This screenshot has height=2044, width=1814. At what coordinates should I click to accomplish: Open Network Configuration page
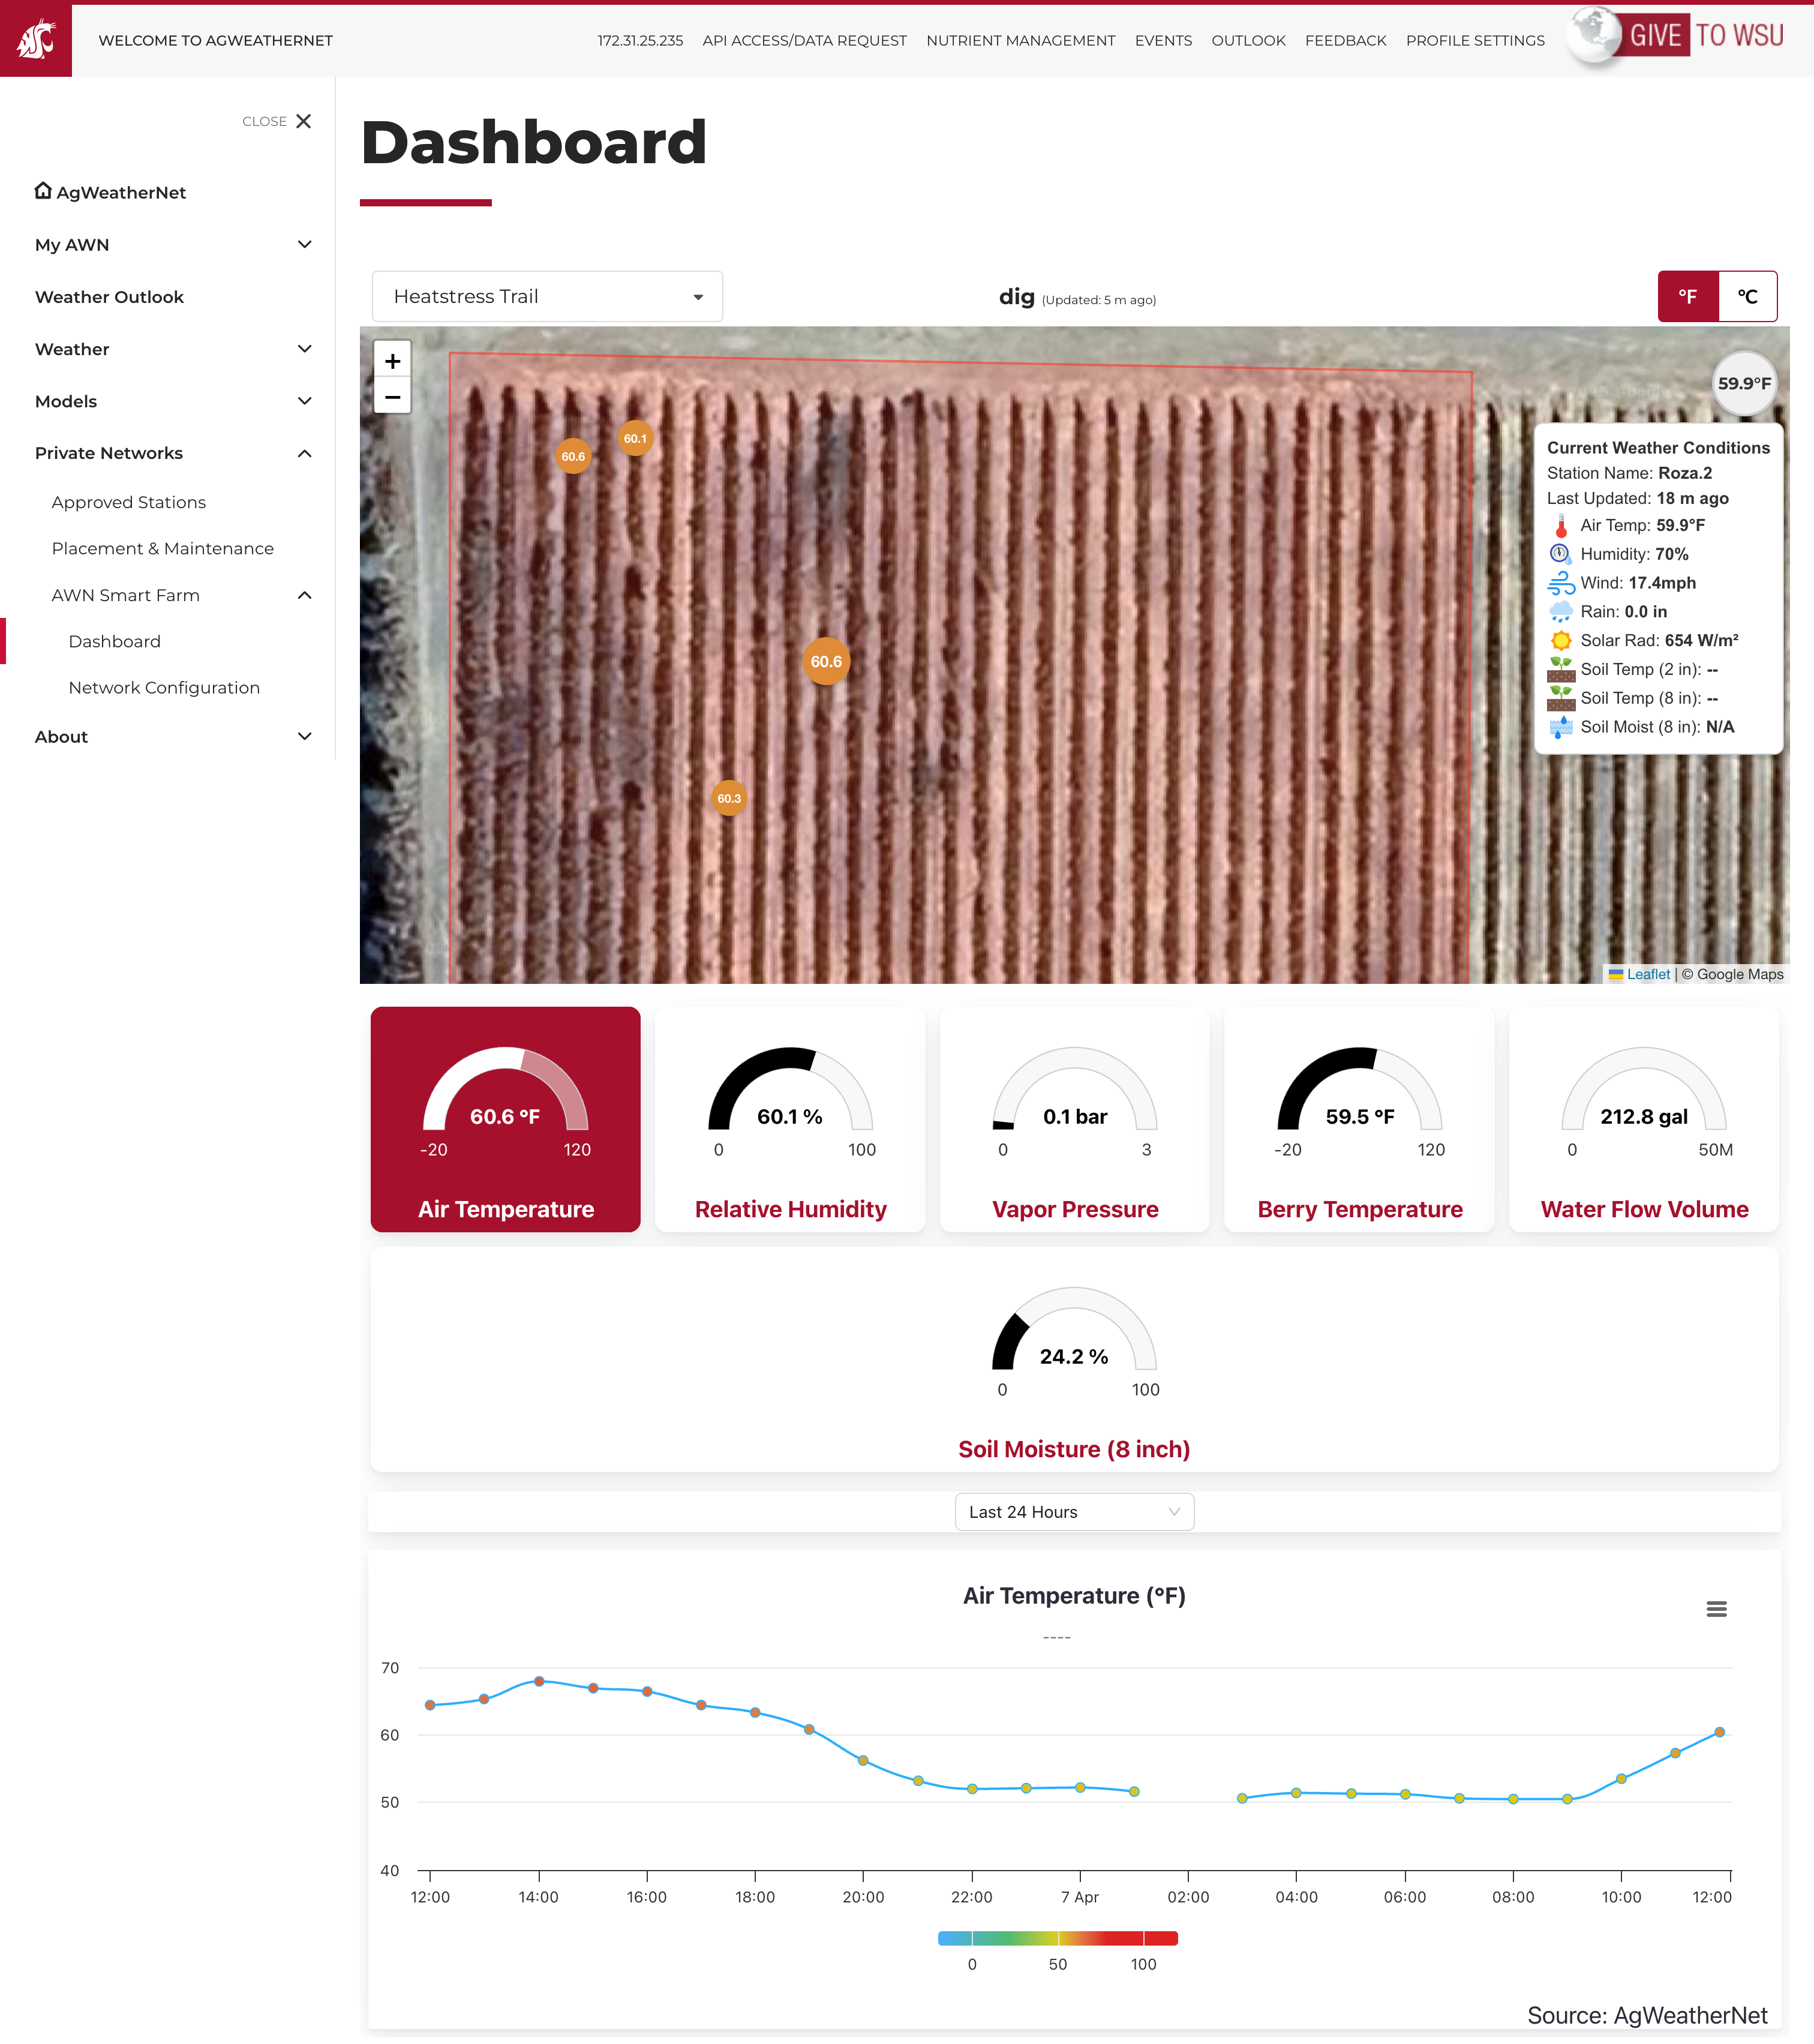point(164,687)
